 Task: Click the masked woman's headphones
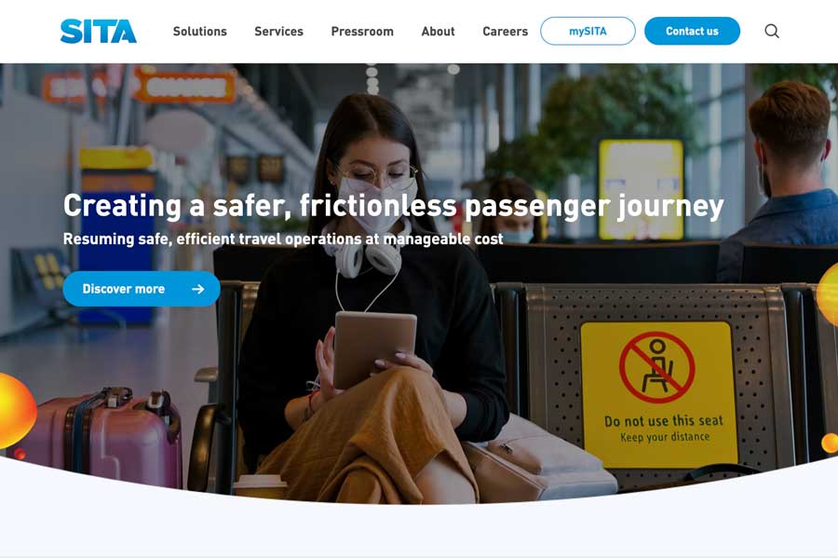pos(363,252)
